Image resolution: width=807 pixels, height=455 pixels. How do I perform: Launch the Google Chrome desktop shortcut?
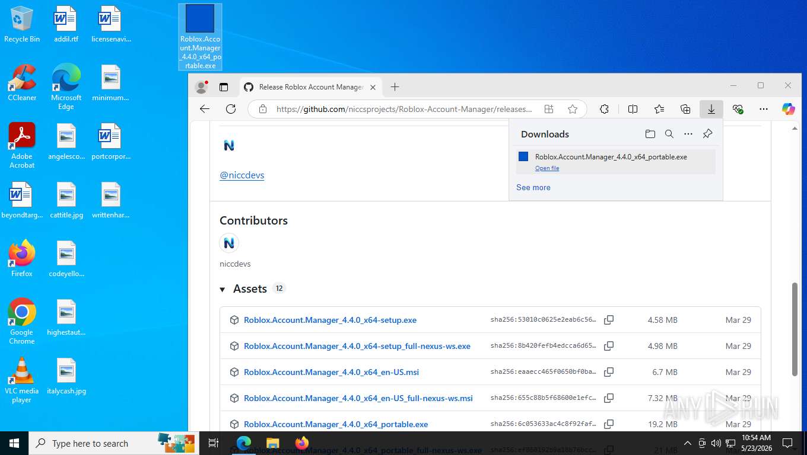point(22,322)
